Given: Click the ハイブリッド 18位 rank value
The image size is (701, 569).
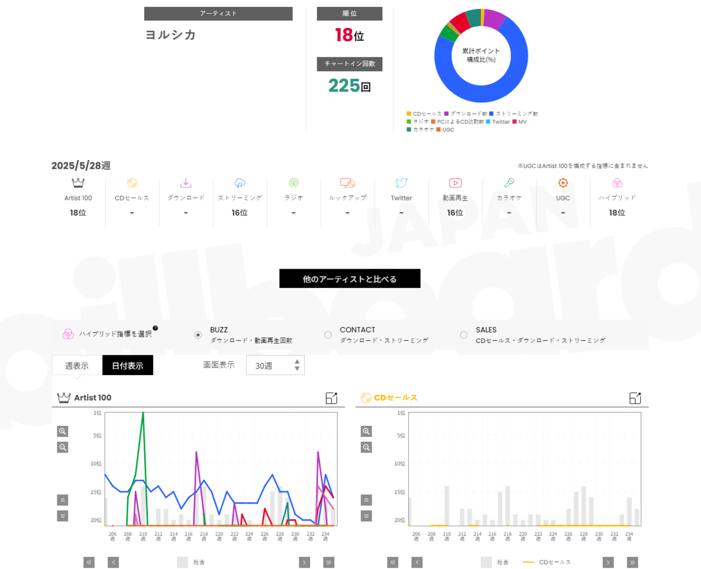Looking at the screenshot, I should pos(617,213).
